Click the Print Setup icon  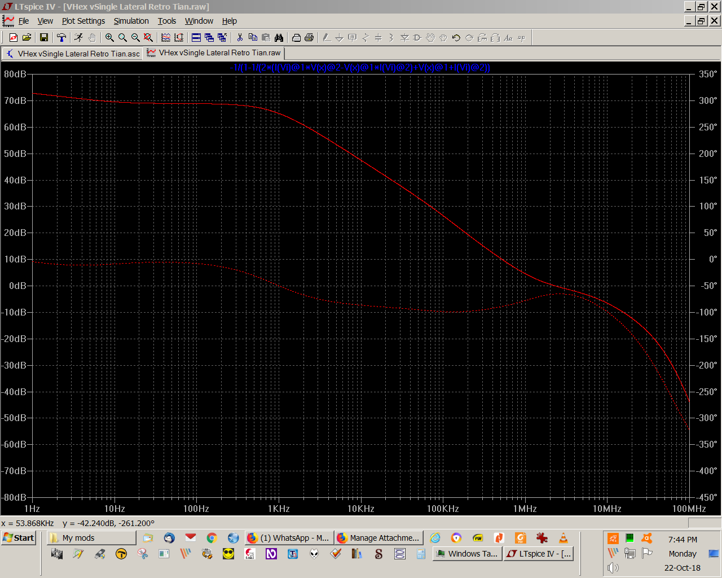click(296, 38)
